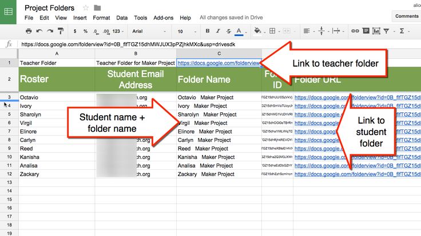Decrease decimal places
421x236 pixels.
[x=96, y=31]
